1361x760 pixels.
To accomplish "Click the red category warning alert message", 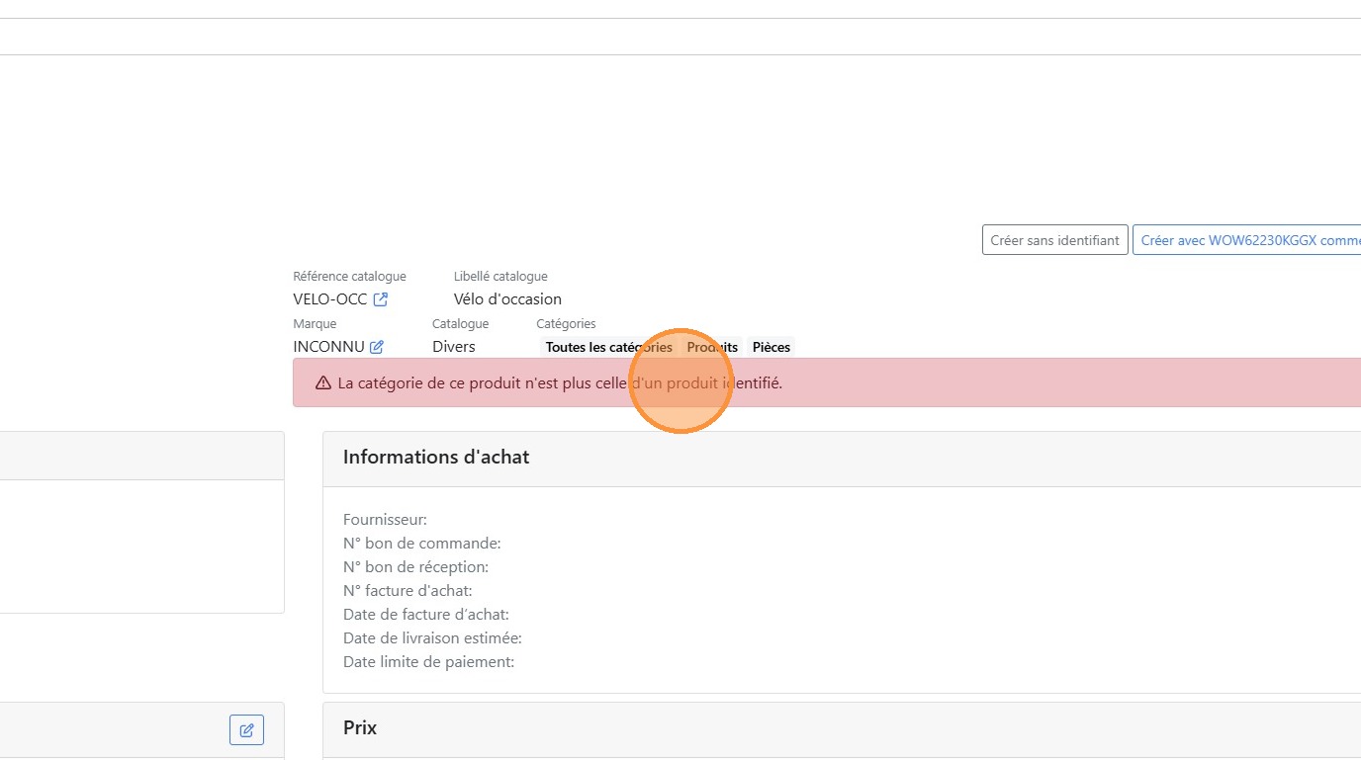I will 560,383.
